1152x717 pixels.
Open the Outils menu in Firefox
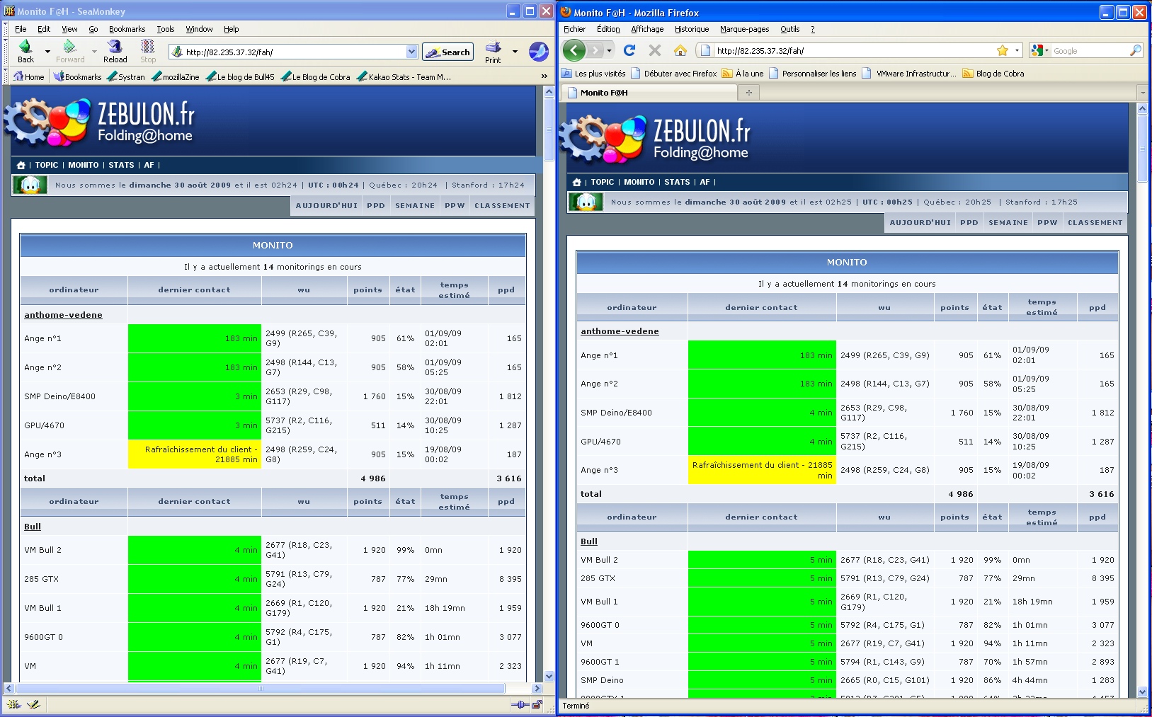coord(789,29)
